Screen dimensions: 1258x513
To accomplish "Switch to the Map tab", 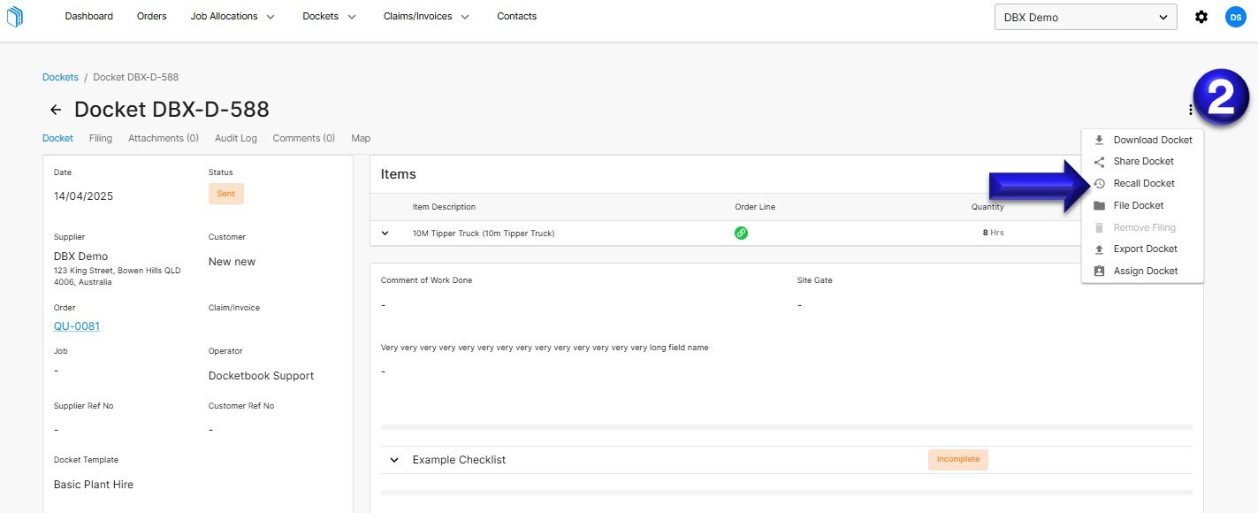I will tap(361, 138).
